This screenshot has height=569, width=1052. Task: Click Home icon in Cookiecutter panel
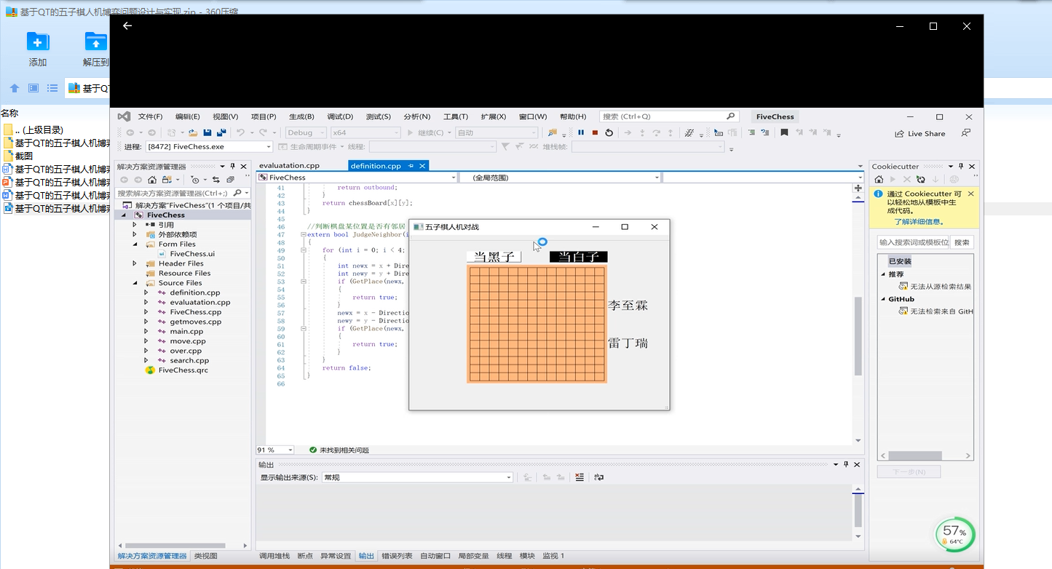tap(879, 179)
